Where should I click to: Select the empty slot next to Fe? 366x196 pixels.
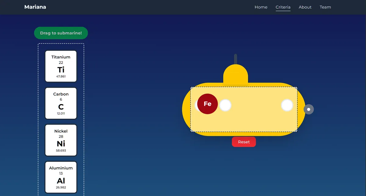click(x=225, y=105)
